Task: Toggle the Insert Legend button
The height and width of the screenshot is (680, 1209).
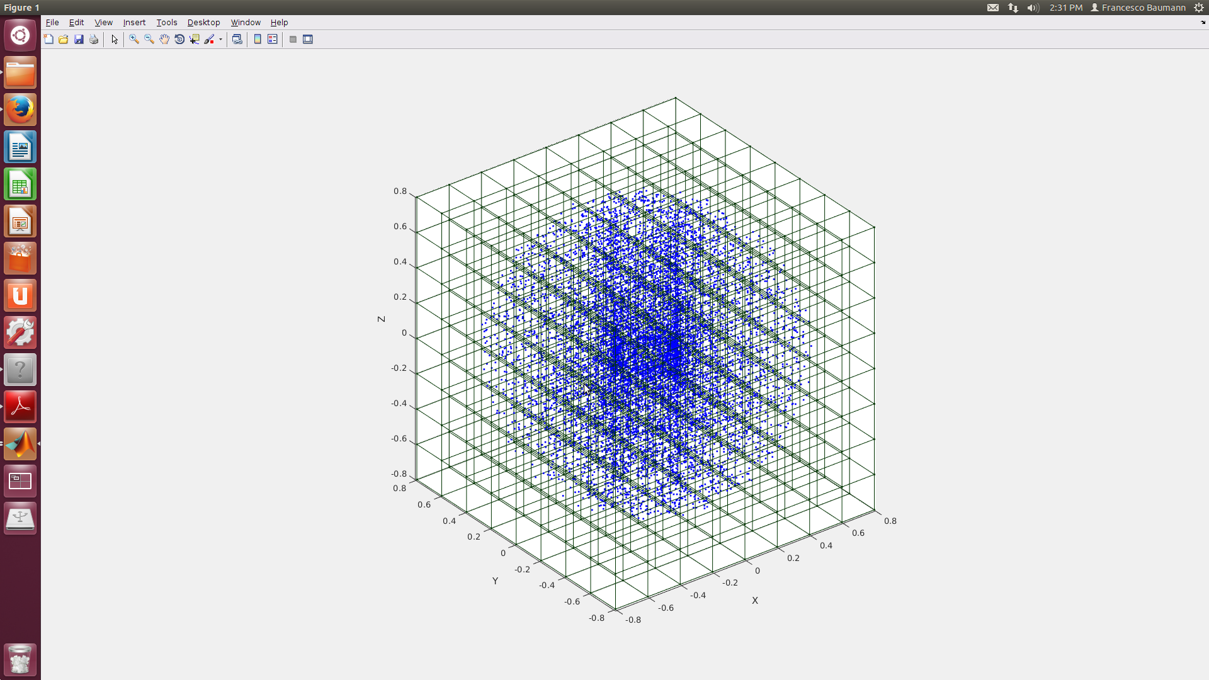Action: 273,39
